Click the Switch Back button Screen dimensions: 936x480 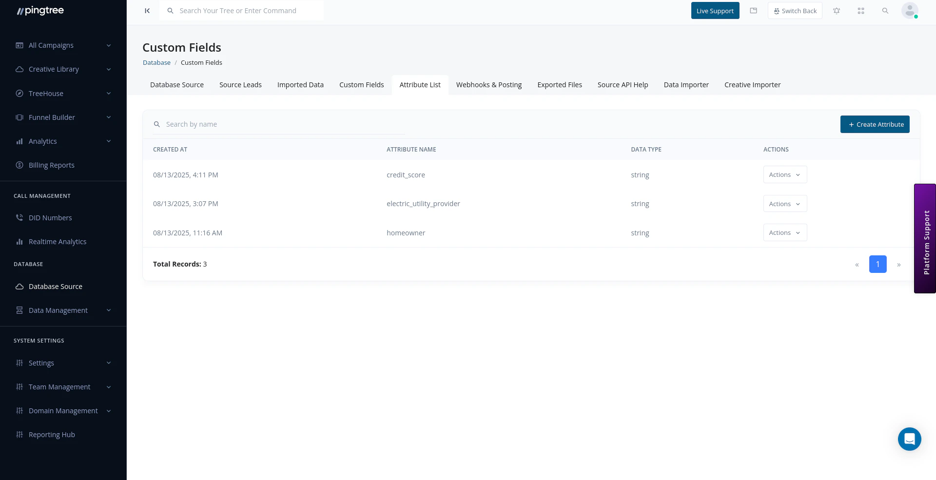(x=795, y=10)
